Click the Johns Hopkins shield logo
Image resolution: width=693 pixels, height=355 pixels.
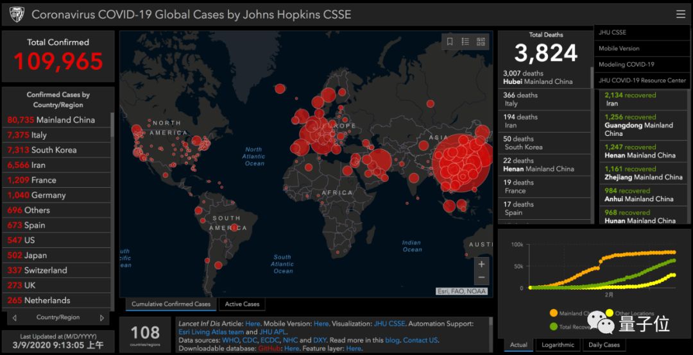[x=16, y=15]
